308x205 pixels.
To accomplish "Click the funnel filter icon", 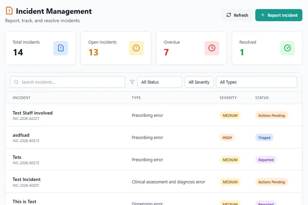I will pyautogui.click(x=132, y=82).
